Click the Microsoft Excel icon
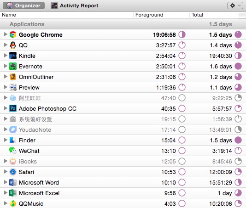The width and height of the screenshot is (246, 208). [x=13, y=193]
